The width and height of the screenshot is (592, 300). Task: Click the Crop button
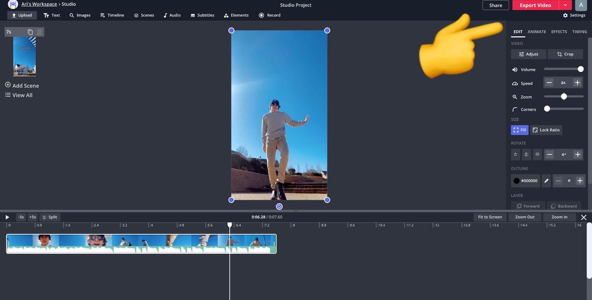point(565,54)
